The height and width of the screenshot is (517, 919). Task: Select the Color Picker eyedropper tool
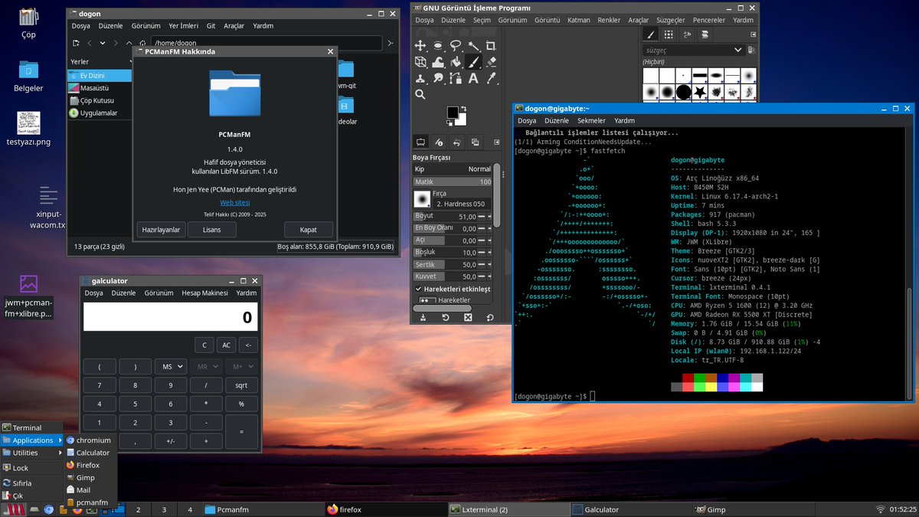click(x=491, y=78)
